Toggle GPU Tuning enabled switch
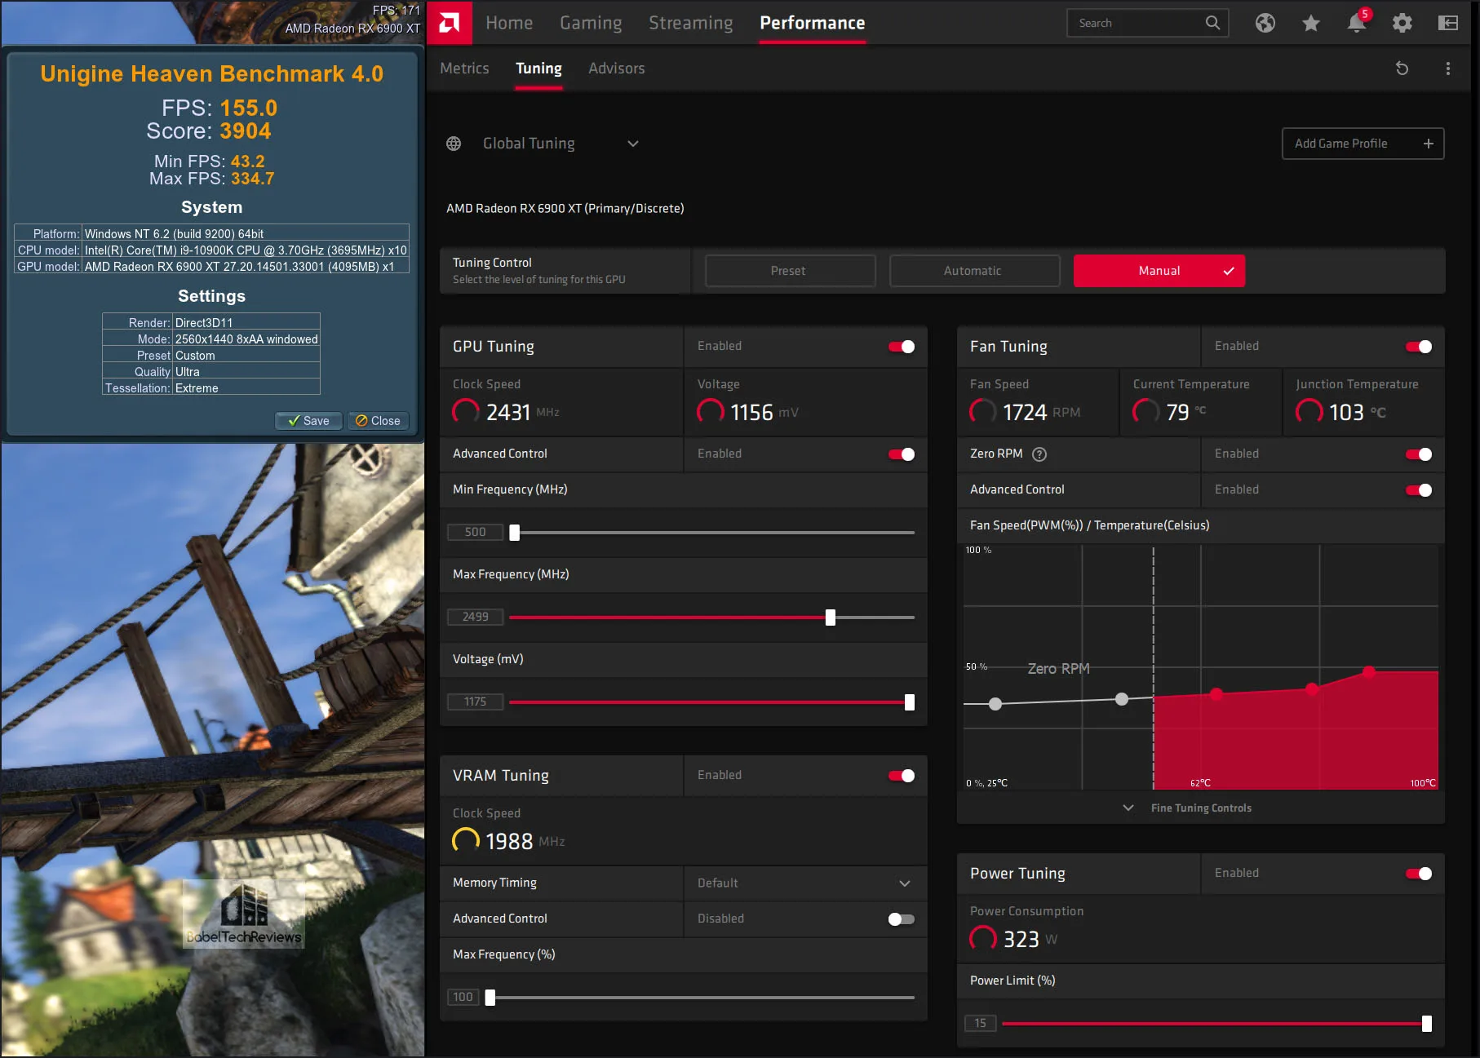 point(902,347)
